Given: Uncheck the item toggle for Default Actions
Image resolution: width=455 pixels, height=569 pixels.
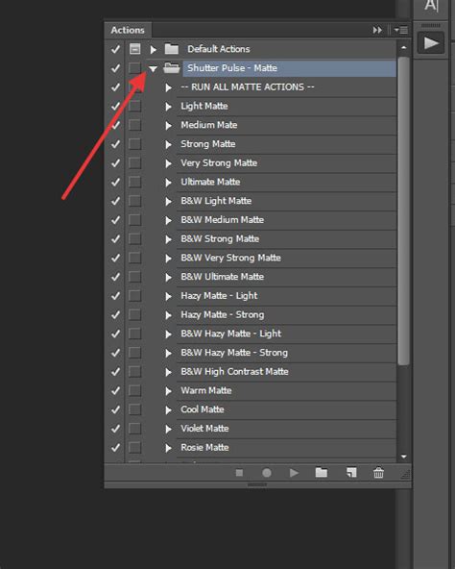Looking at the screenshot, I should coord(115,49).
